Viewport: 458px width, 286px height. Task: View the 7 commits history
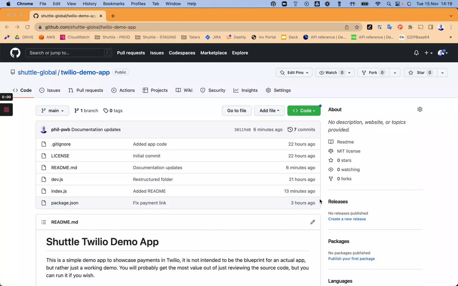301,130
